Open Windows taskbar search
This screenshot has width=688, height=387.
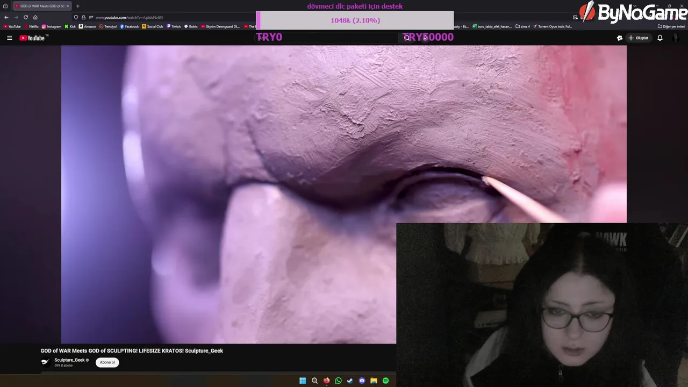pyautogui.click(x=314, y=381)
